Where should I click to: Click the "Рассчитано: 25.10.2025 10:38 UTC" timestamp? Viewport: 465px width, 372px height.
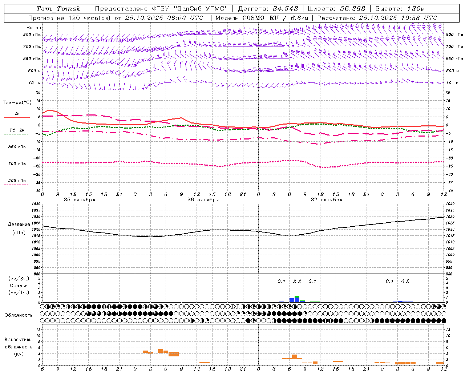377,18
